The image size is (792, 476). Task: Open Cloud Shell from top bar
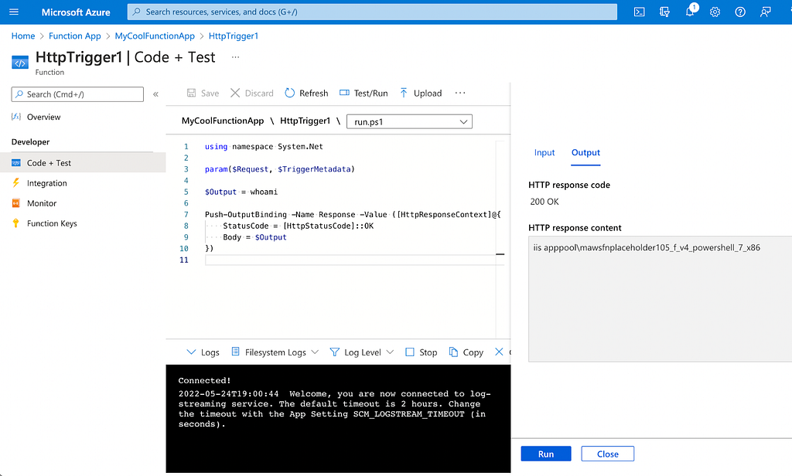point(639,12)
